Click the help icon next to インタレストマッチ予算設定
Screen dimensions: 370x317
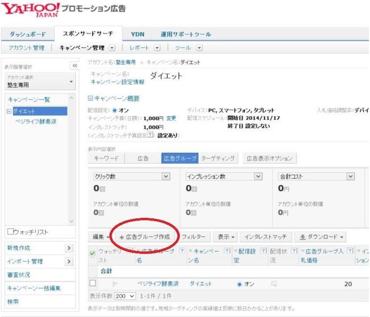tap(150, 135)
